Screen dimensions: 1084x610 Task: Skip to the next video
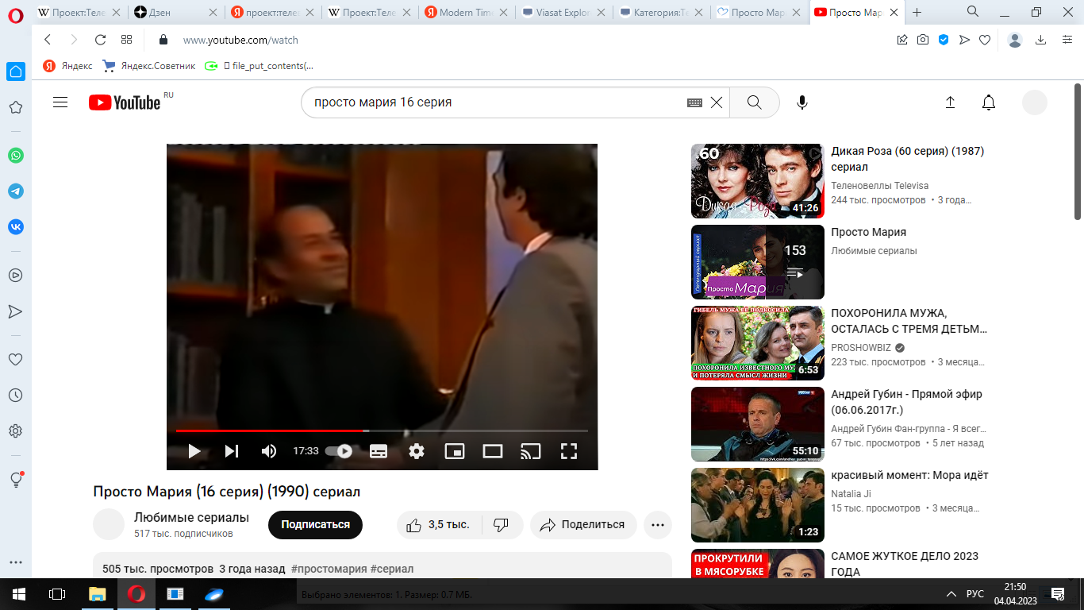(x=232, y=451)
